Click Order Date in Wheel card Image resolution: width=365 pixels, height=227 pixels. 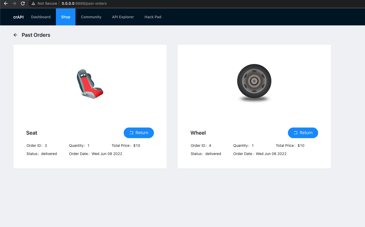point(260,154)
